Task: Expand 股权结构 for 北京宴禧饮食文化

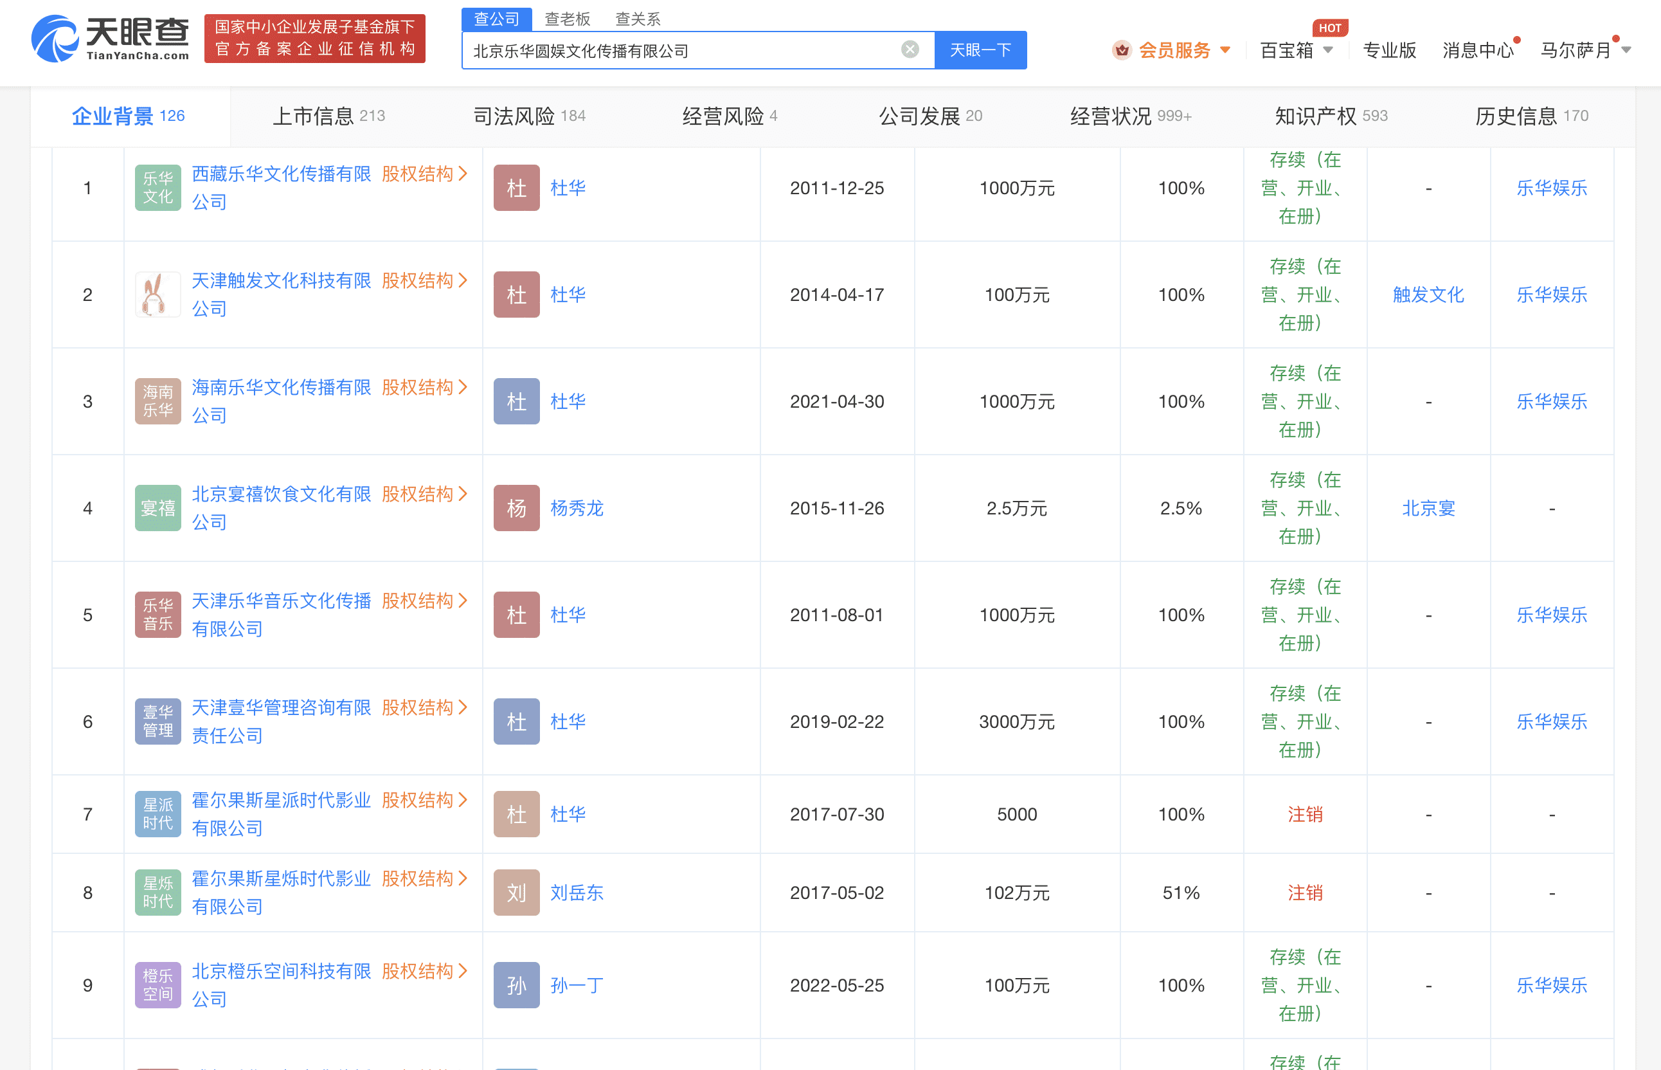Action: (425, 494)
